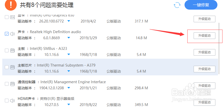
Task: Expand driver version dropdown for 26.20.100.6772
Action: 69,21
